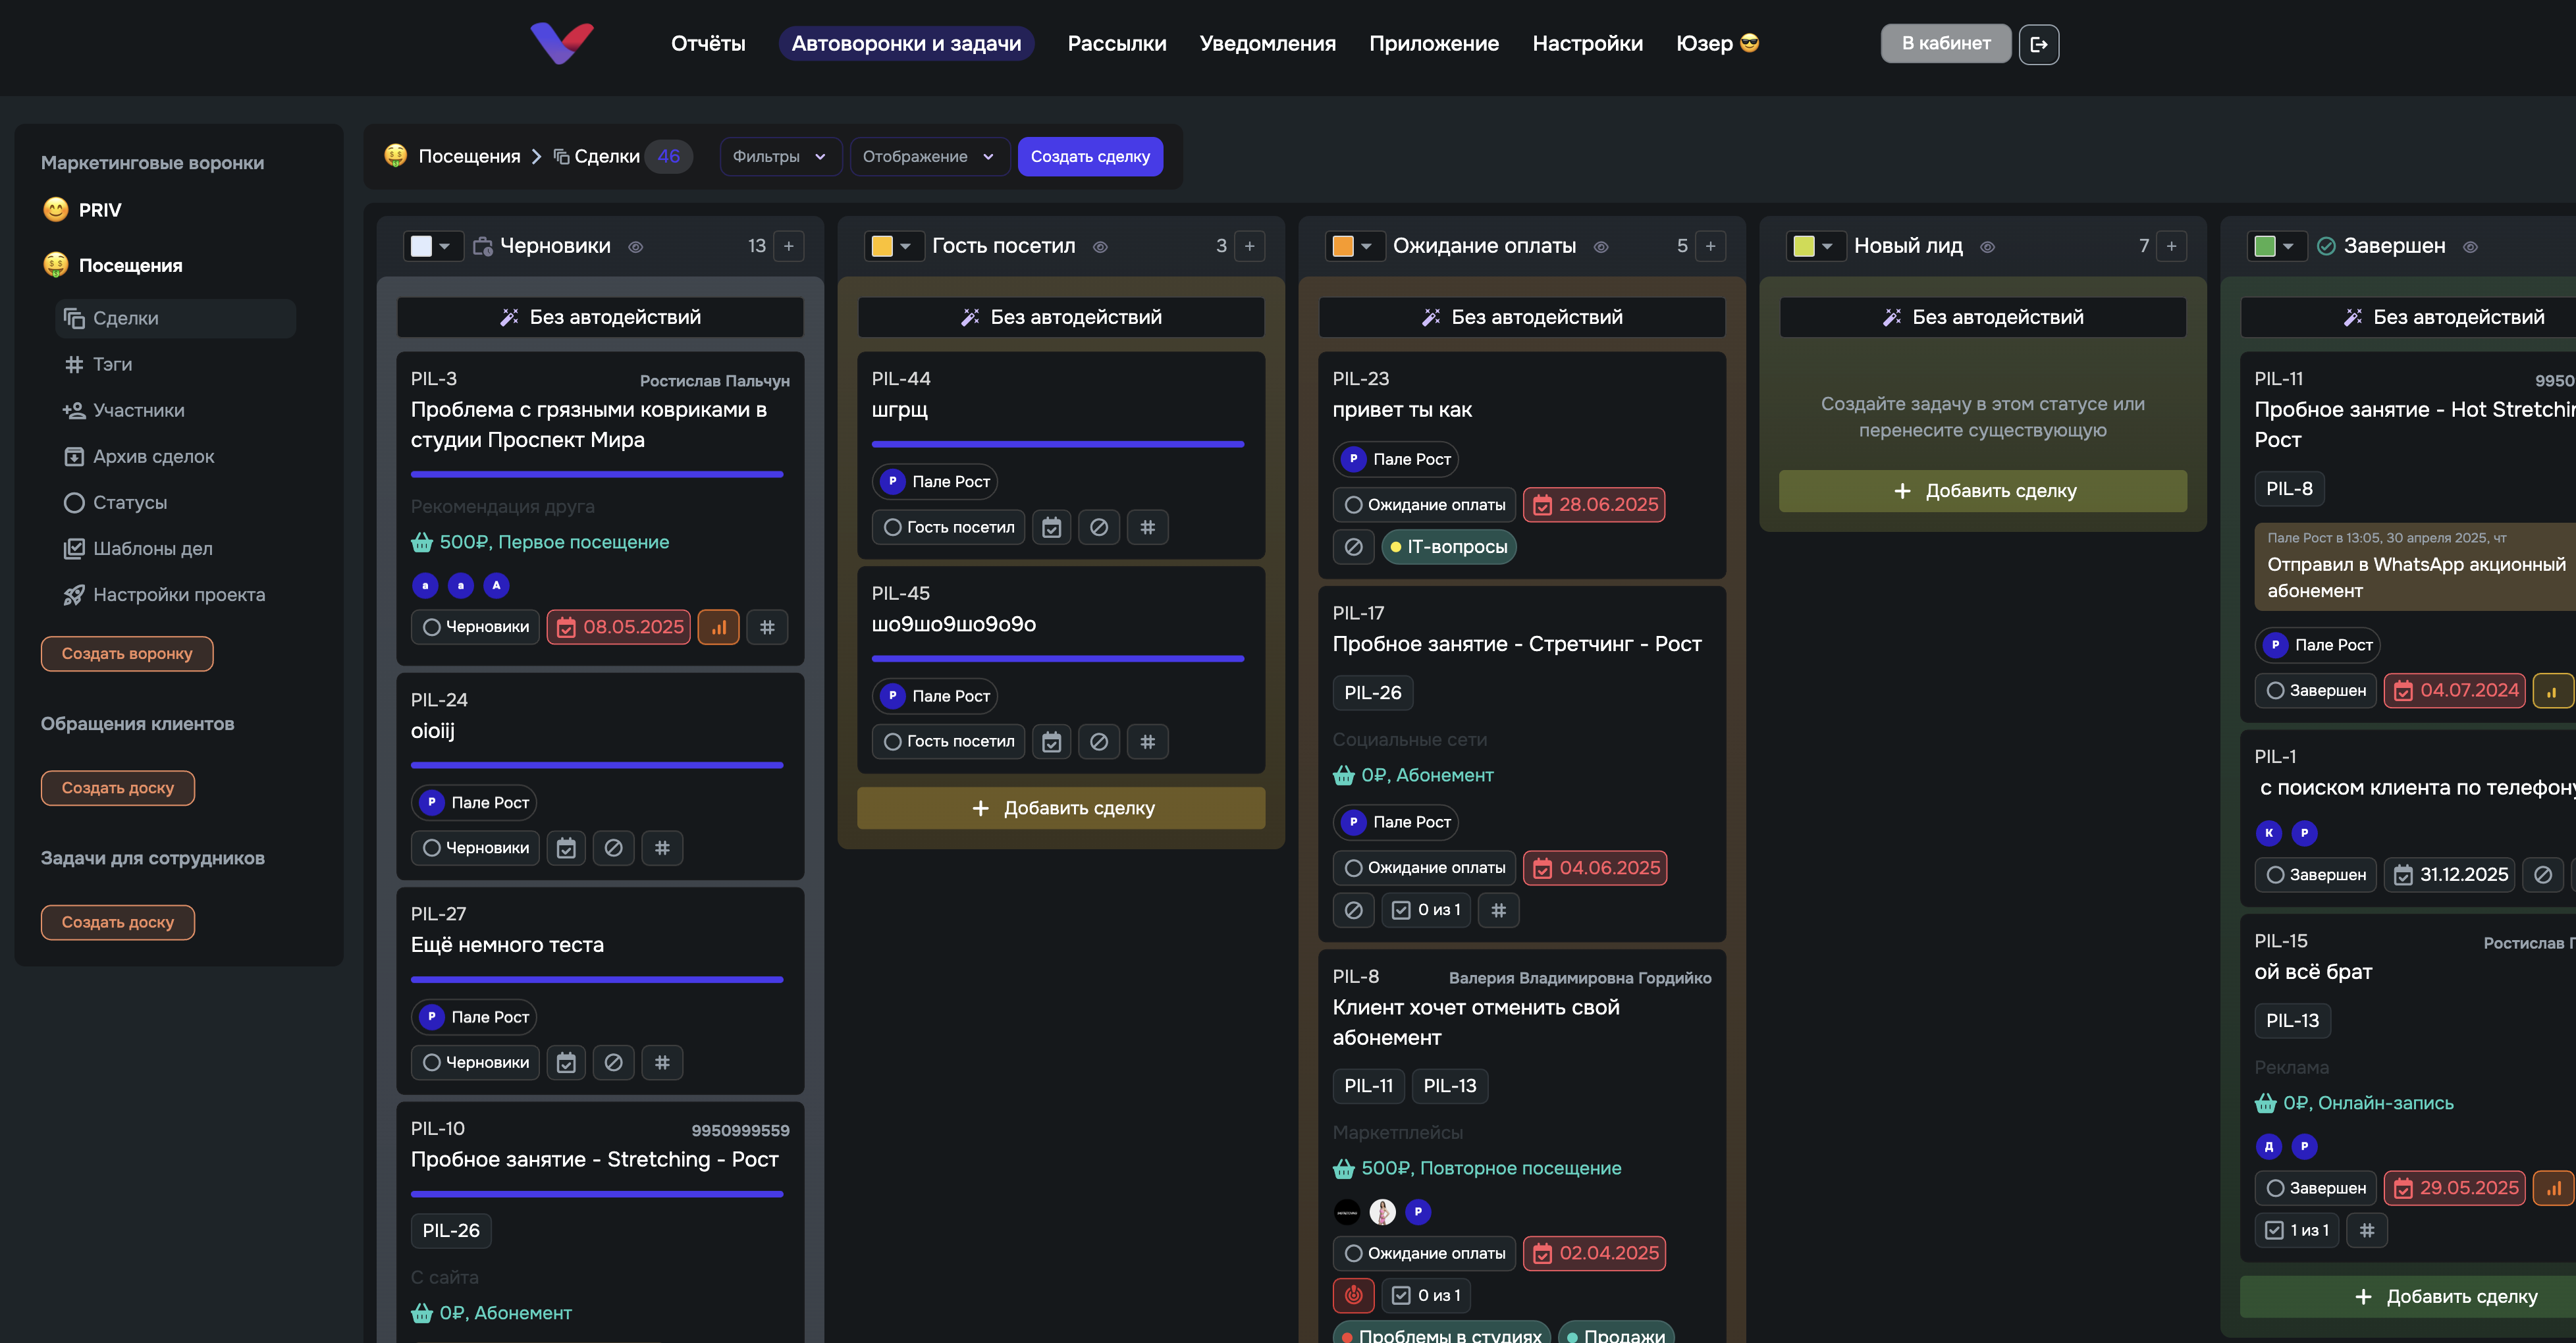
Task: Click the calendar icon on card PIL-44
Action: pyautogui.click(x=1051, y=527)
